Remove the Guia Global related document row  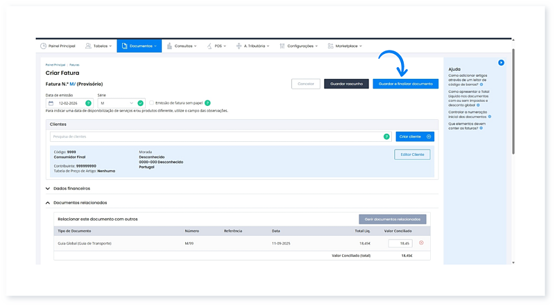(421, 243)
